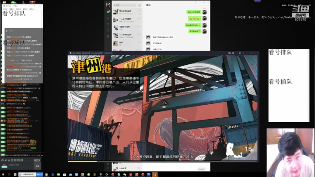Click the Notepad vertical scrollbar

(x=42, y=19)
